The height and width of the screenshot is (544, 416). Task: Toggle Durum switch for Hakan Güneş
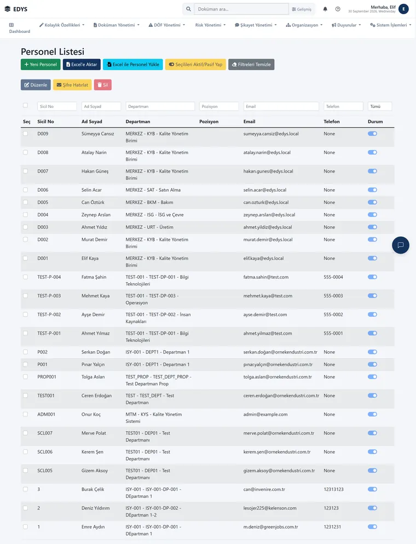[x=372, y=171]
